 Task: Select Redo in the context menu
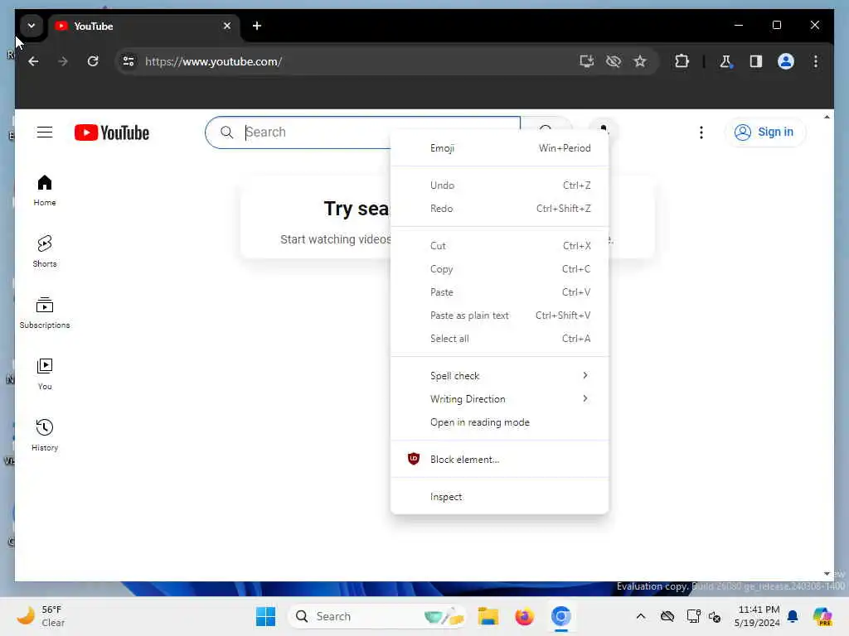[x=499, y=209]
